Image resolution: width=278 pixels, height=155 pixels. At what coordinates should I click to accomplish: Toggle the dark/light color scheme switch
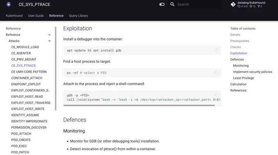pyautogui.click(x=162, y=4)
